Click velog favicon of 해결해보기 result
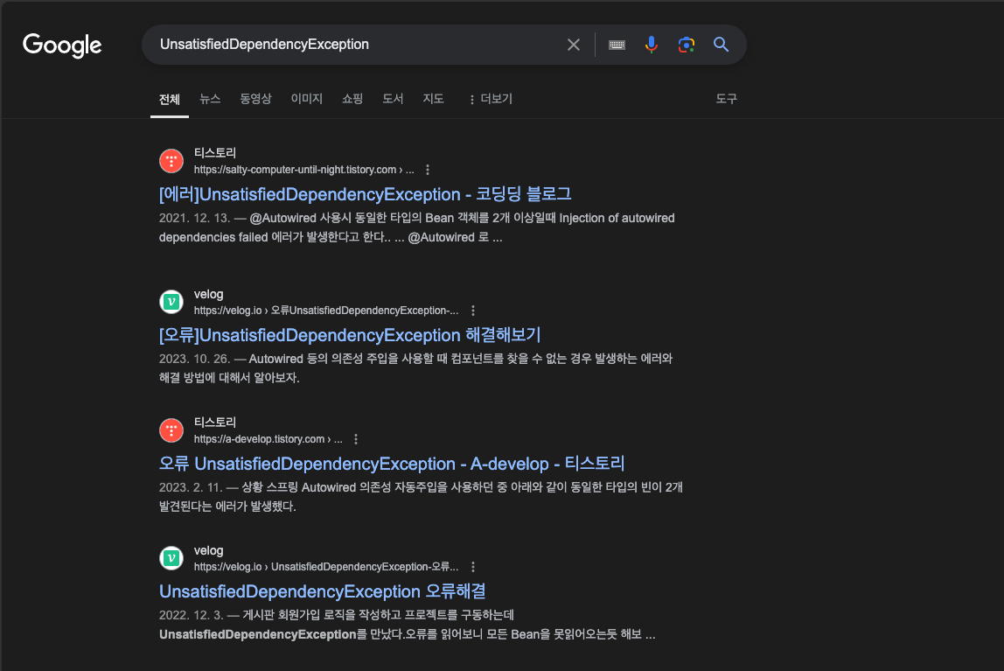This screenshot has height=671, width=1004. (171, 302)
